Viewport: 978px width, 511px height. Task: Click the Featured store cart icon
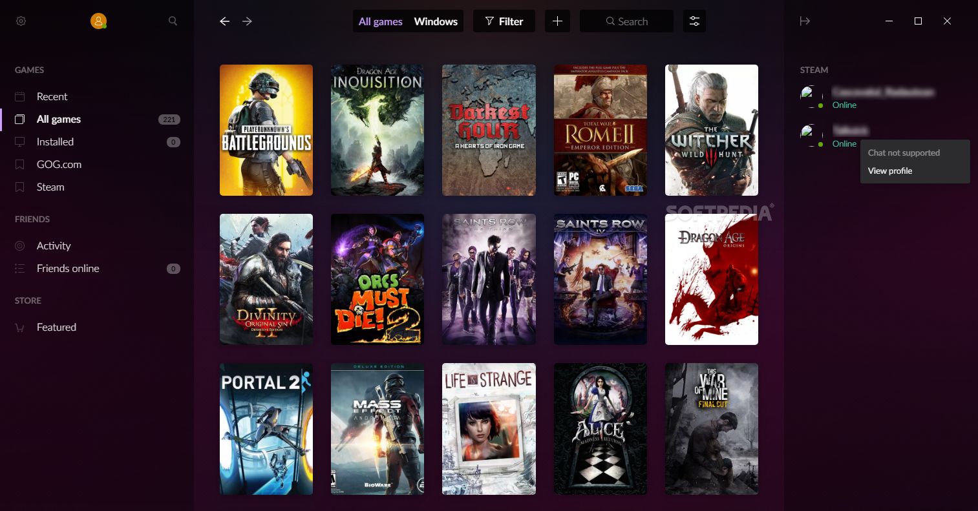[x=20, y=327]
